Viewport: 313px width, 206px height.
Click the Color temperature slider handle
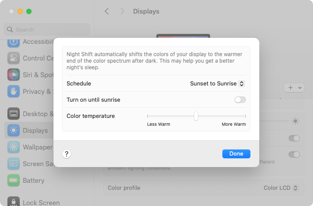[x=196, y=116]
